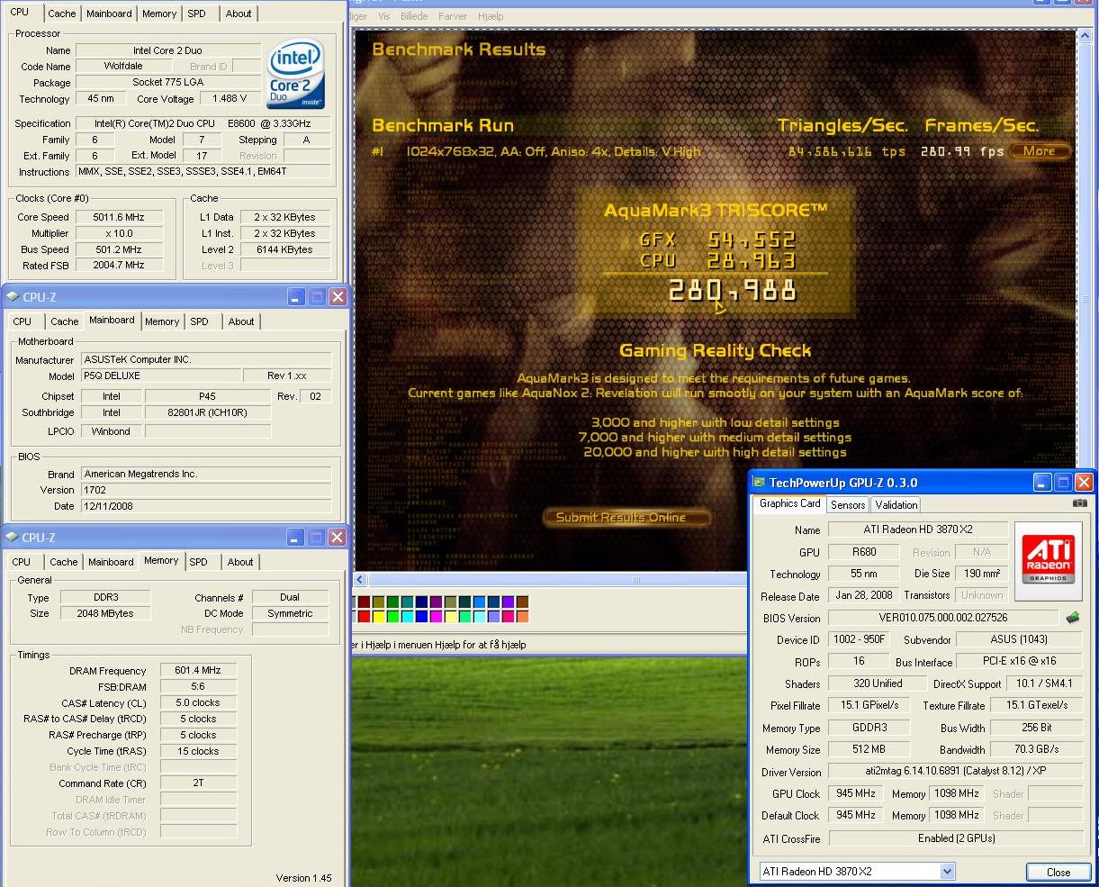1099x887 pixels.
Task: Click the Specification field with 'E8600 @ 3.33GHz'
Action: click(203, 123)
